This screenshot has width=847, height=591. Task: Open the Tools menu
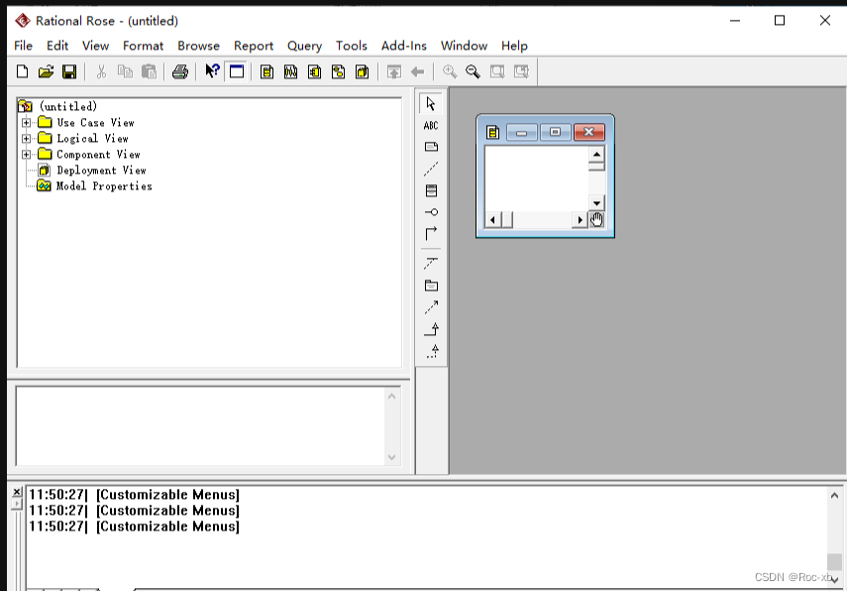tap(352, 46)
